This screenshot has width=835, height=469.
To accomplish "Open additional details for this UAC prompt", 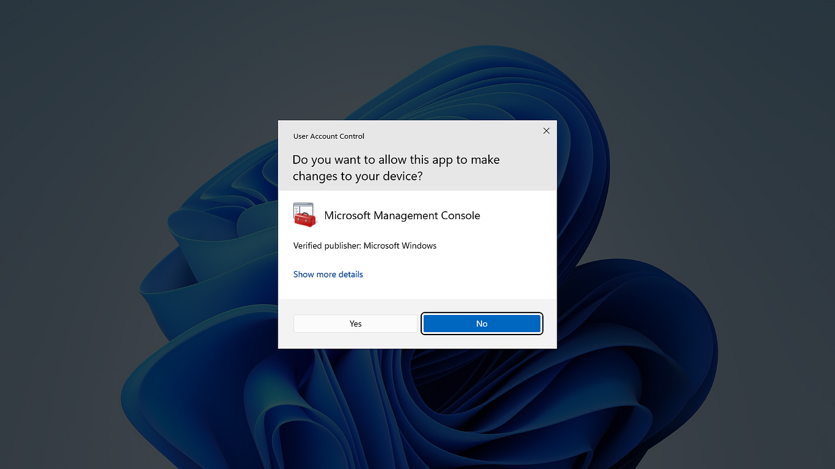I will pos(328,274).
